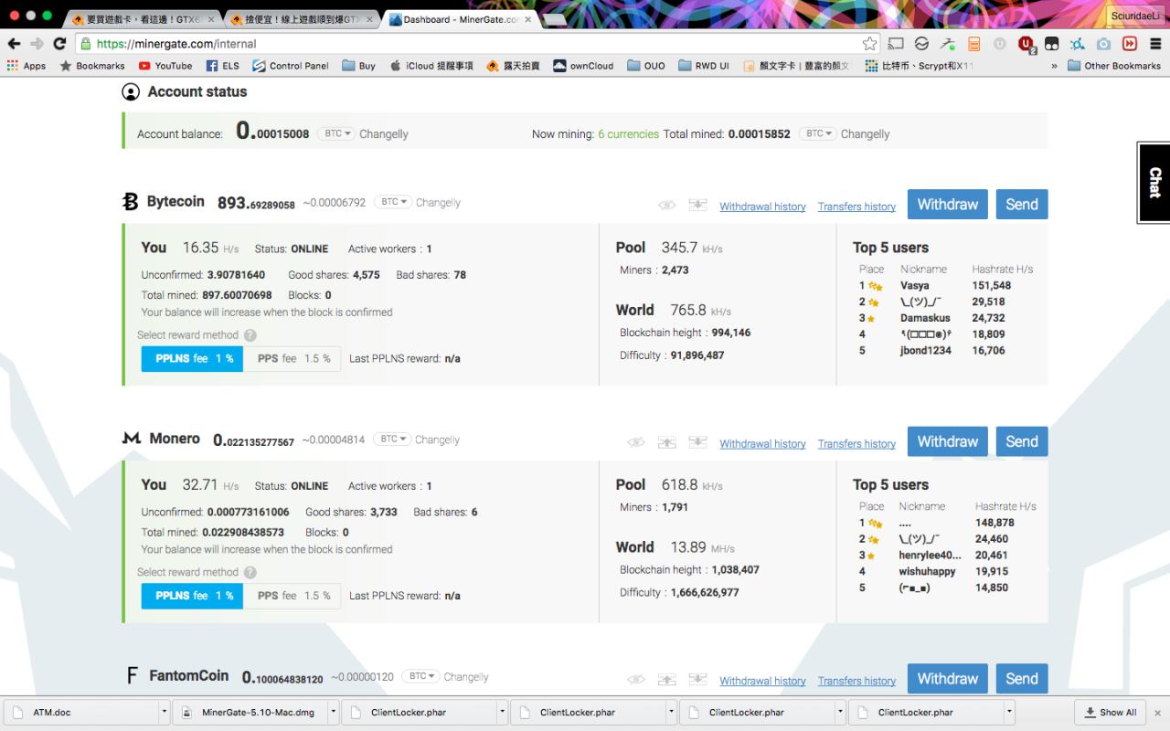Send Bytecoin to another user

[x=1022, y=205]
